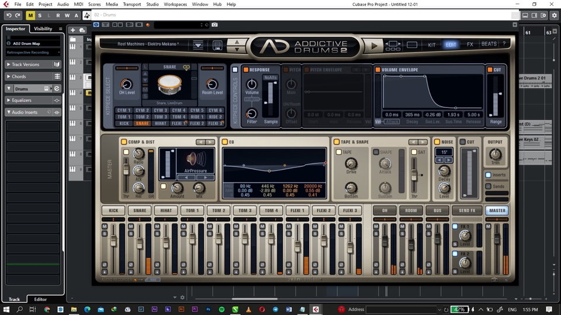Toggle the Inserts output checkbox
Viewport: 561px width, 315px height.
pos(488,175)
